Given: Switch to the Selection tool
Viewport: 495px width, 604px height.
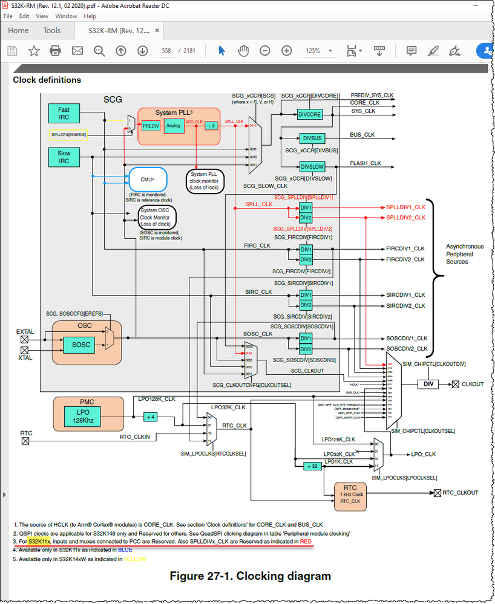Looking at the screenshot, I should [x=221, y=51].
